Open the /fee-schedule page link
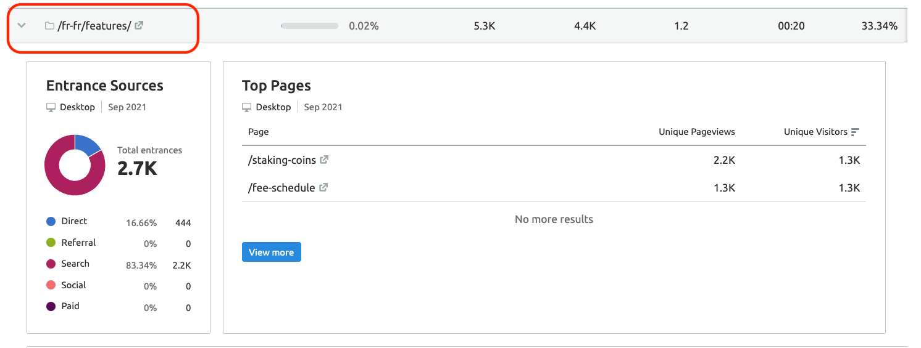Viewport: 921px width, 348px height. [x=281, y=188]
